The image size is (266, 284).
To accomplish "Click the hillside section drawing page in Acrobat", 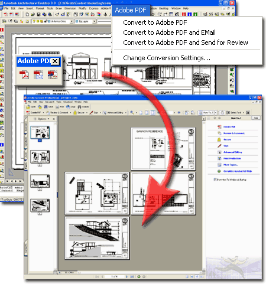I will pos(97,238).
